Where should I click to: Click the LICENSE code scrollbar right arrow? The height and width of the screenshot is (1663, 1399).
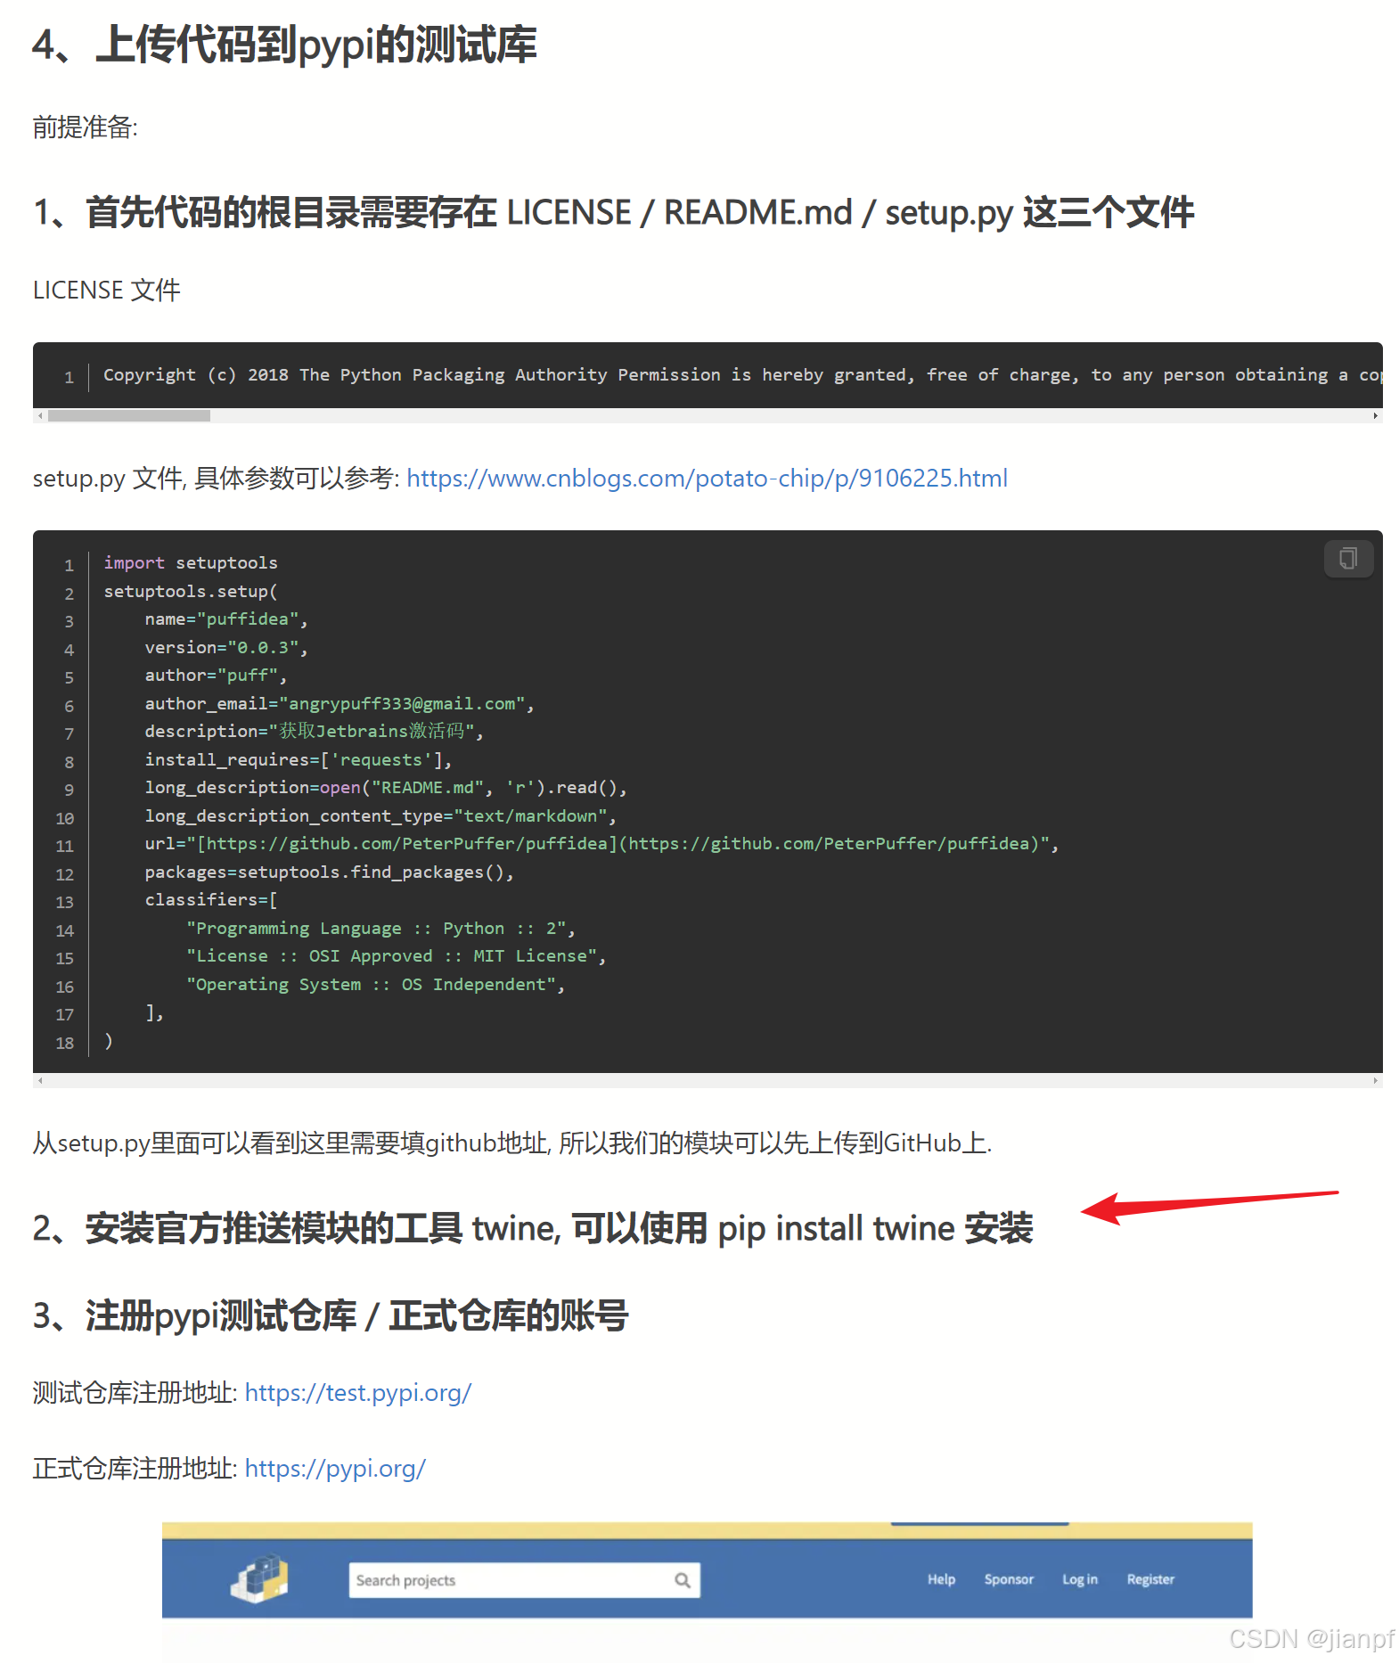pos(1376,415)
